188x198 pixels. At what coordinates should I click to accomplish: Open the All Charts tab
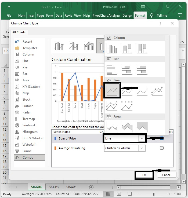coord(19,32)
